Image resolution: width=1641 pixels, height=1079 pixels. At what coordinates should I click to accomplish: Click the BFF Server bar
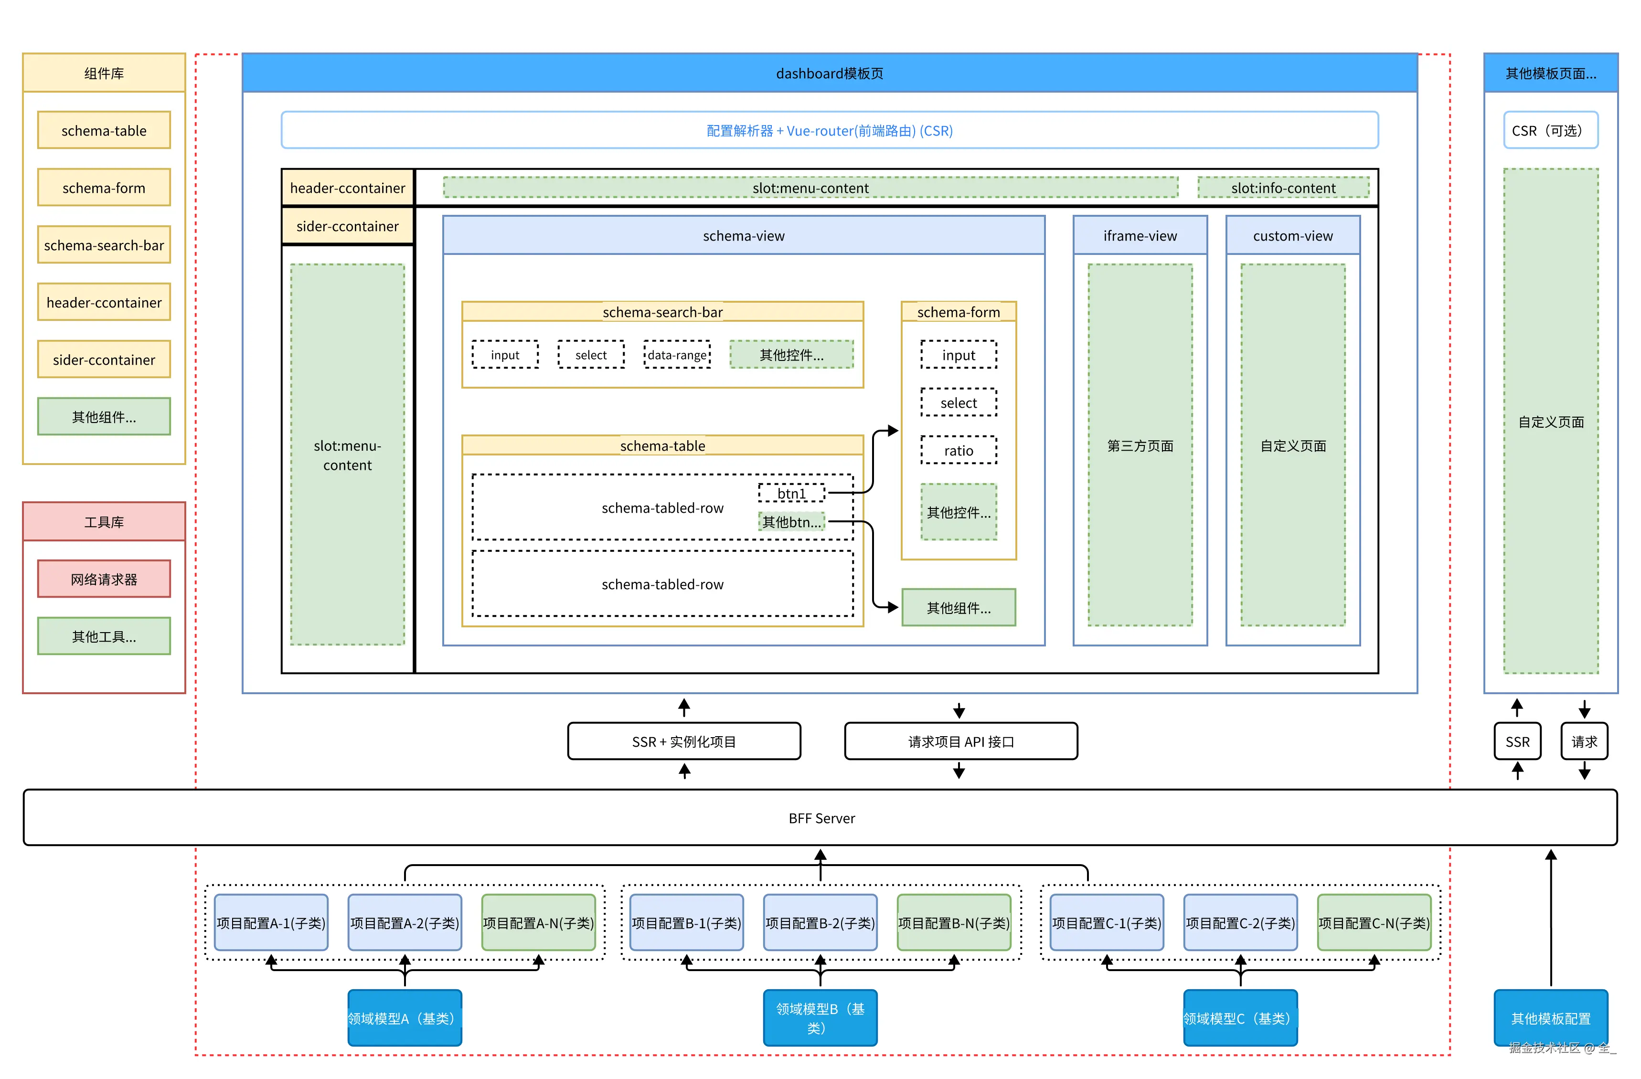click(x=820, y=818)
